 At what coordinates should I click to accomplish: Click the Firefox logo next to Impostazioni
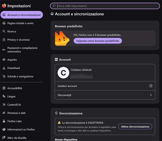[4, 6]
